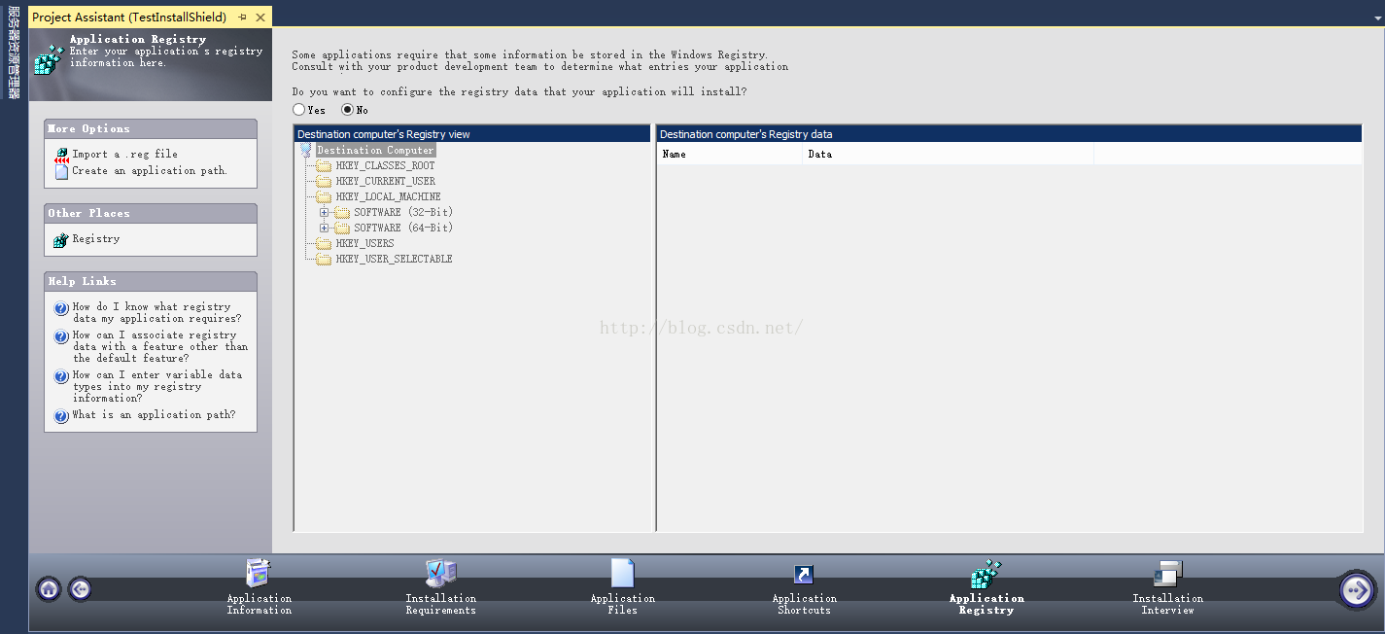Screen dimensions: 1385x634
Task: Click the Application Information label
Action: point(259,604)
